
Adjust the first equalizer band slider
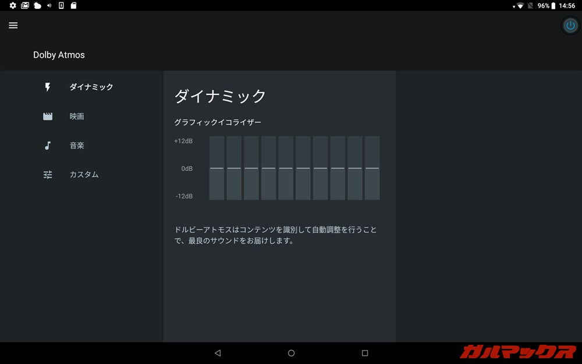point(216,168)
